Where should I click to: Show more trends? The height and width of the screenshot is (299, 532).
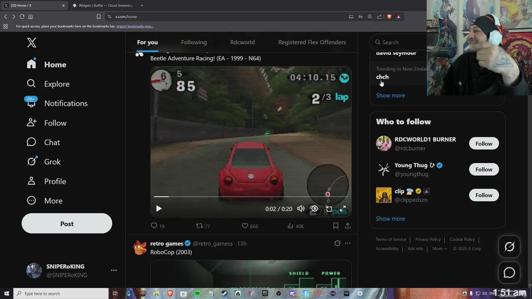[x=390, y=96]
